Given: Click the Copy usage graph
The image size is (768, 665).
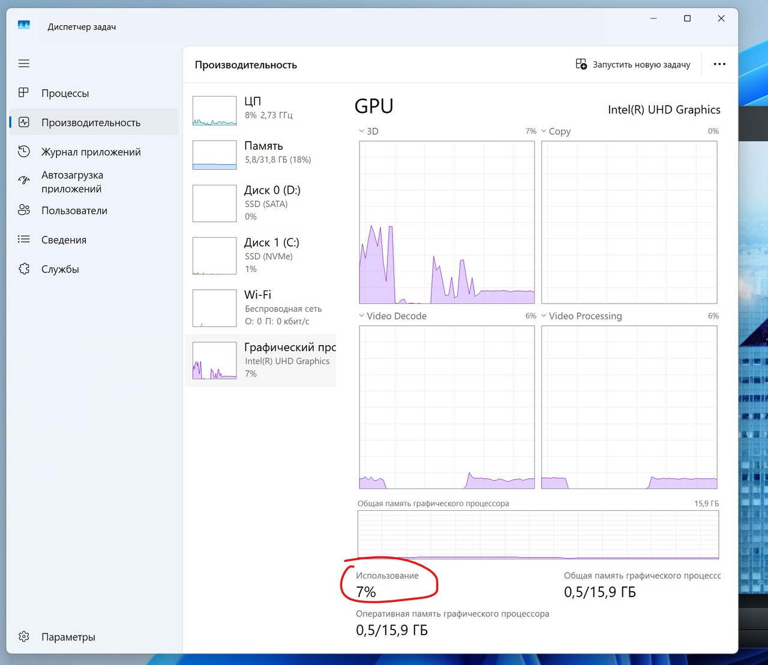Looking at the screenshot, I should coord(629,223).
